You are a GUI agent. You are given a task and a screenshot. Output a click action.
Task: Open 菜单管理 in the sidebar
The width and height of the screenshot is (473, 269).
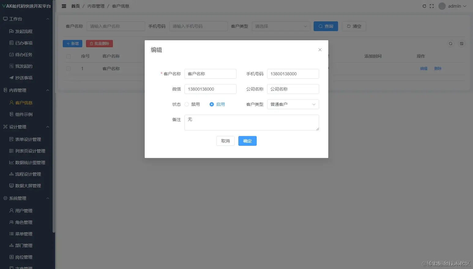[x=21, y=234]
